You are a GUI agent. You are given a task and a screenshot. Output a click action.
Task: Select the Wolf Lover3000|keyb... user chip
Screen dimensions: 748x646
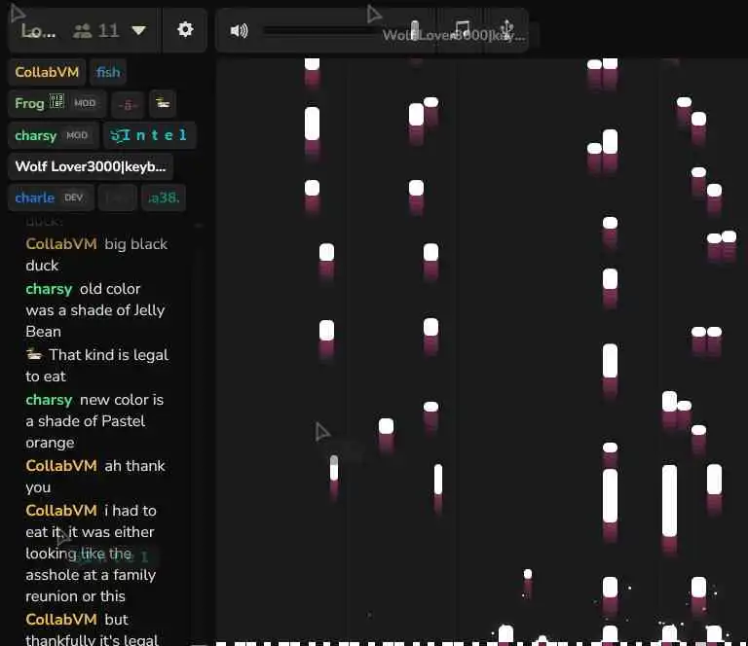(x=91, y=166)
